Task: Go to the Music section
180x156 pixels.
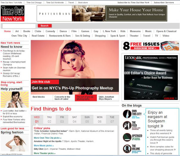Action: 148,31
